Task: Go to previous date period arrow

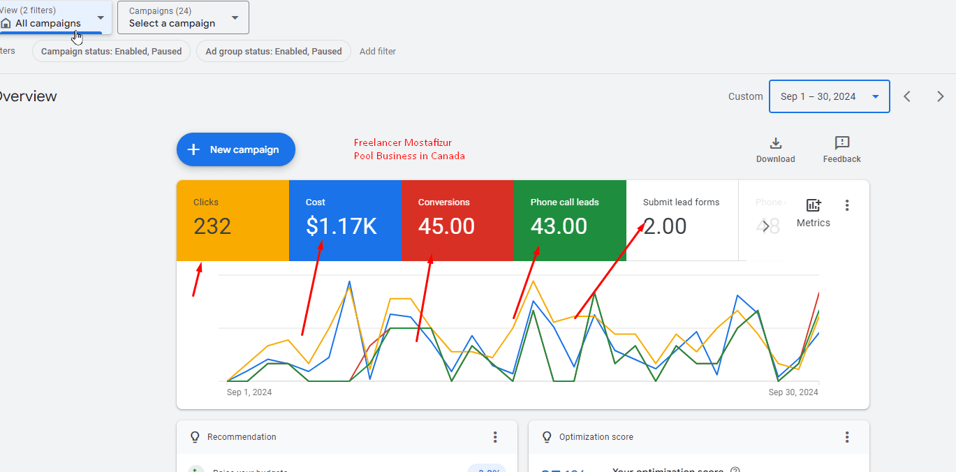Action: pyautogui.click(x=907, y=96)
